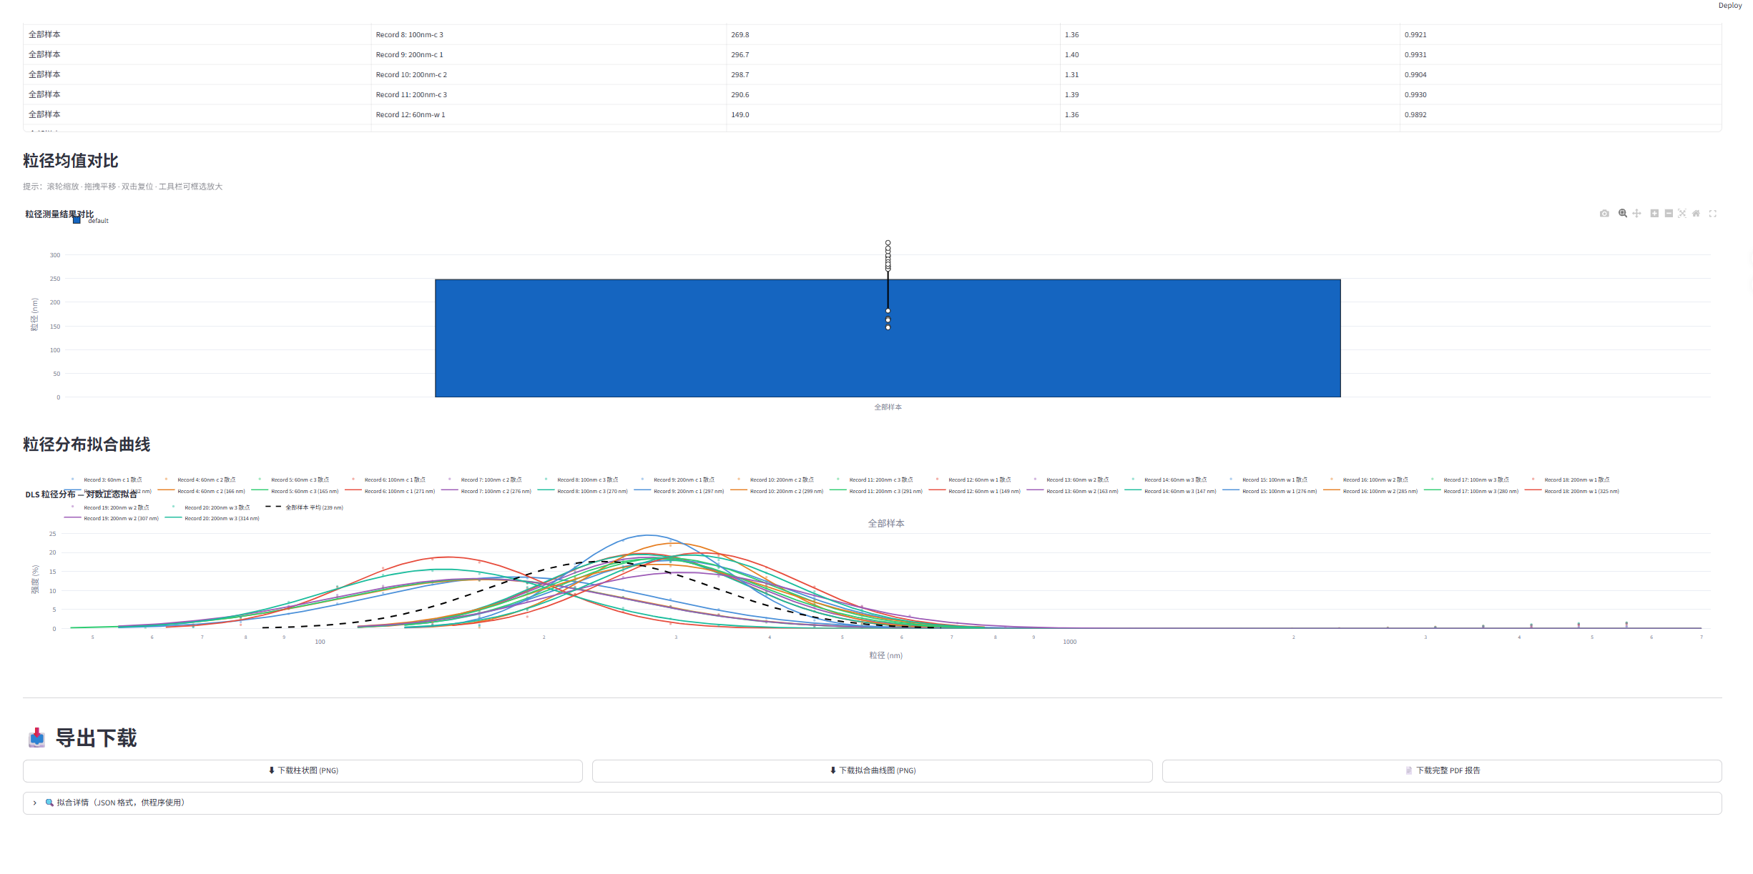Image resolution: width=1753 pixels, height=874 pixels.
Task: Click the 0.9930 cell in Record 11 row
Action: (1560, 95)
